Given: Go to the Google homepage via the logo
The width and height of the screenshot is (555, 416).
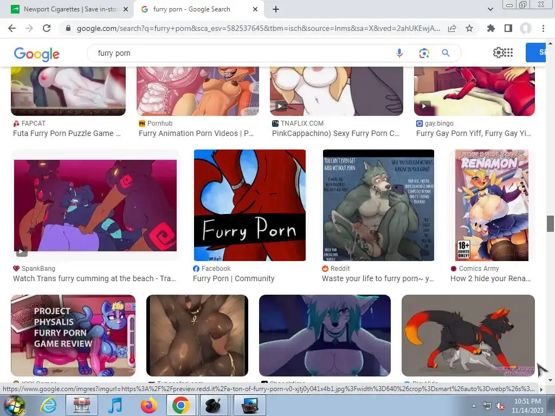Looking at the screenshot, I should (37, 54).
